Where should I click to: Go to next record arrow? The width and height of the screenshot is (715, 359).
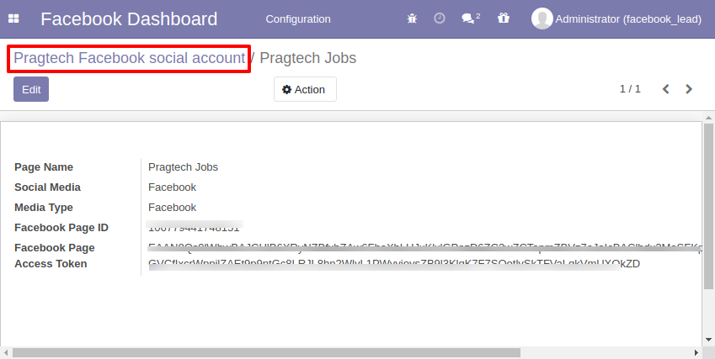point(689,89)
